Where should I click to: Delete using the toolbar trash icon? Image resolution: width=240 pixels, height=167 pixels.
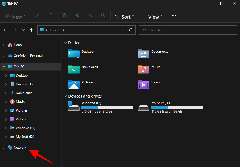click(x=103, y=16)
